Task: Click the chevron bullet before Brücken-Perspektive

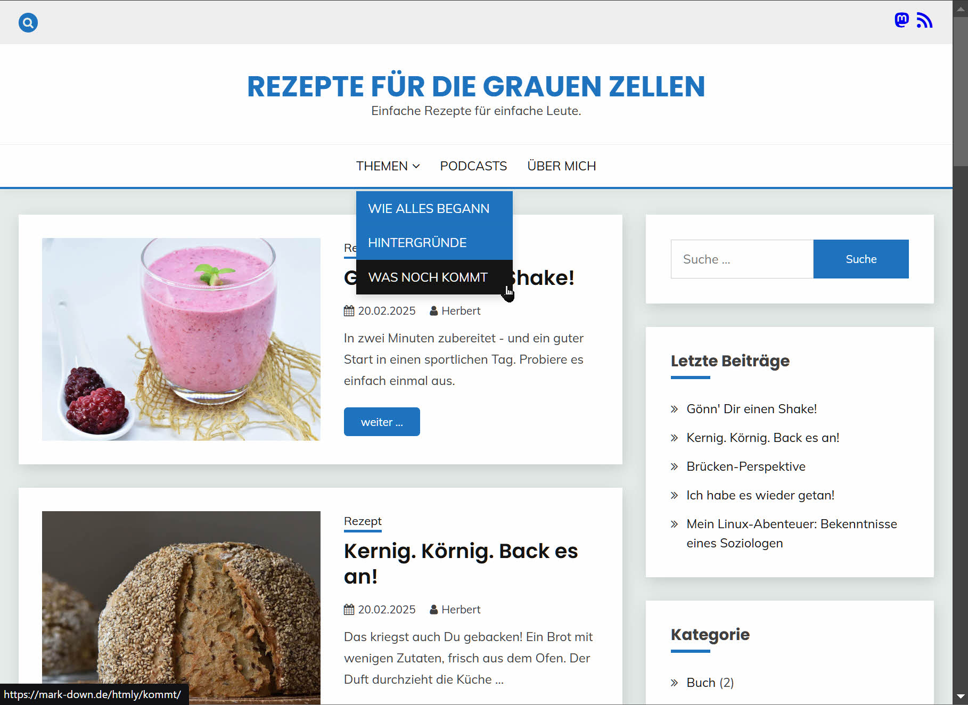Action: 675,466
